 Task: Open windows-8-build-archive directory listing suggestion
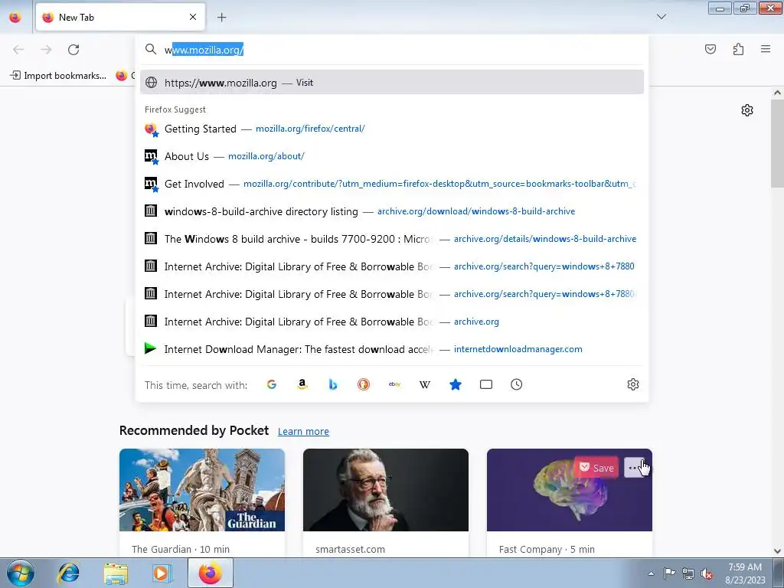point(392,211)
